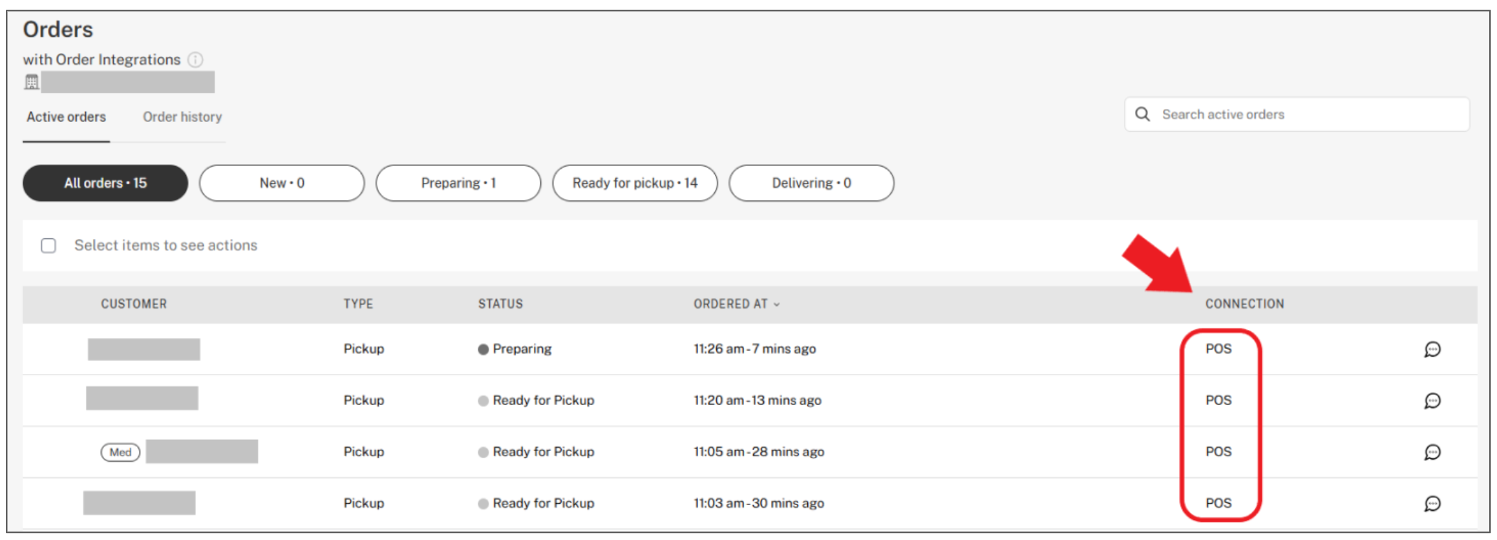The width and height of the screenshot is (1497, 540).
Task: Open chat for the 11:20 am order
Action: [x=1432, y=401]
